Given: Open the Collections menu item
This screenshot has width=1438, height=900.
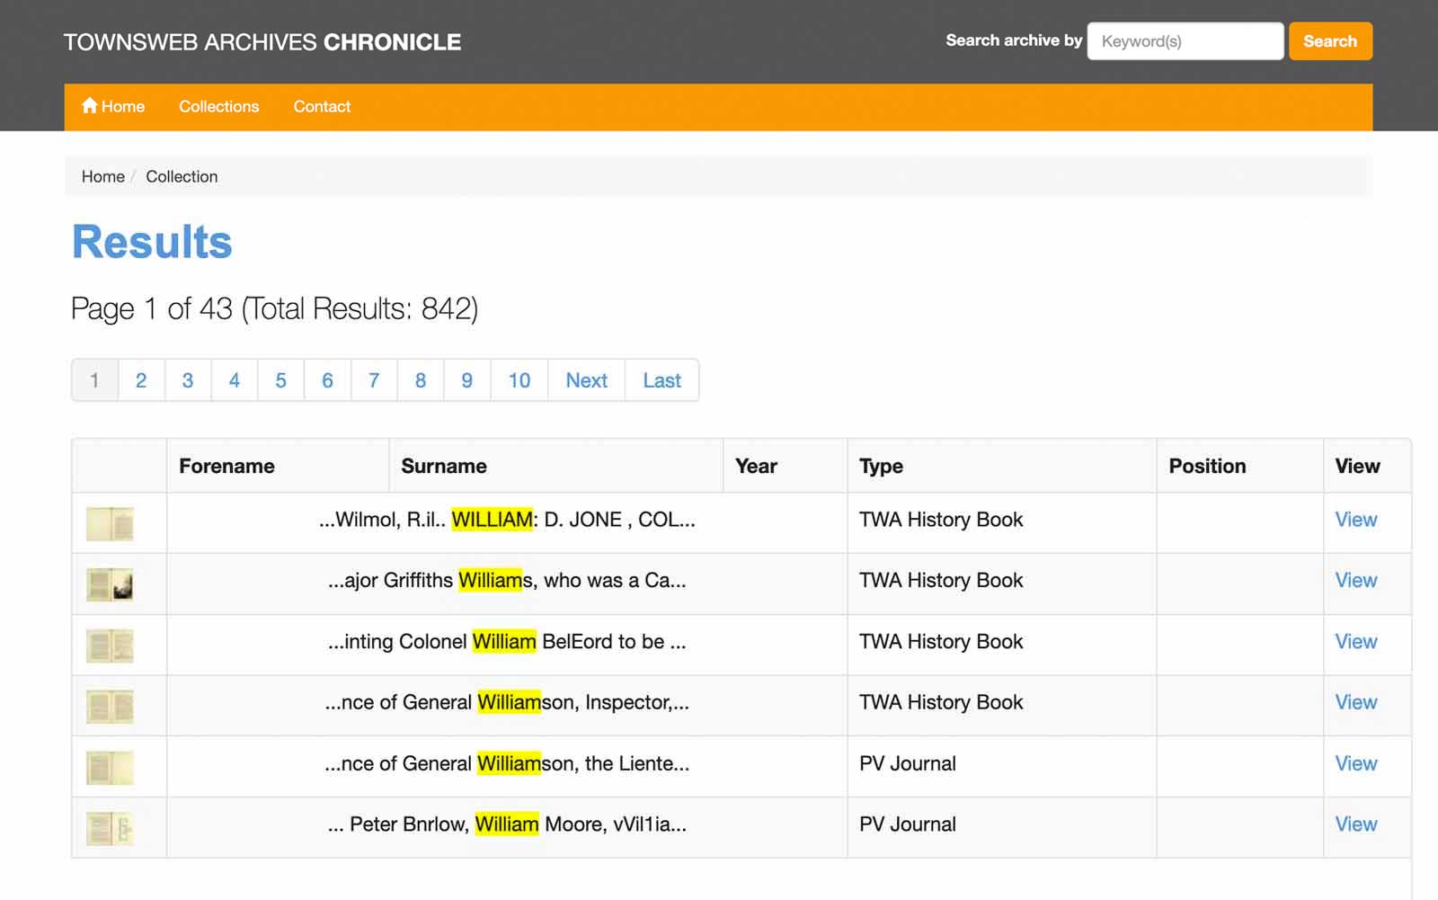Looking at the screenshot, I should coord(218,106).
